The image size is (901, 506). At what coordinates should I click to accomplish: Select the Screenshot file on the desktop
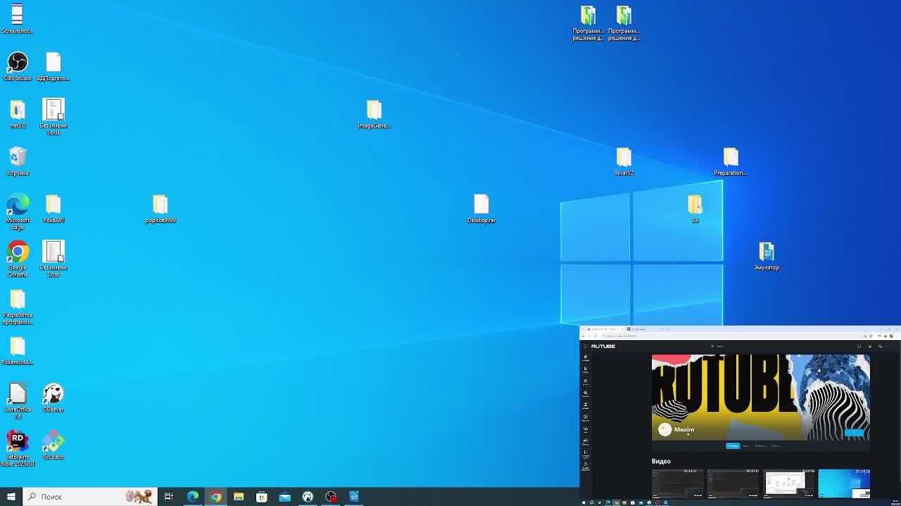pyautogui.click(x=18, y=19)
